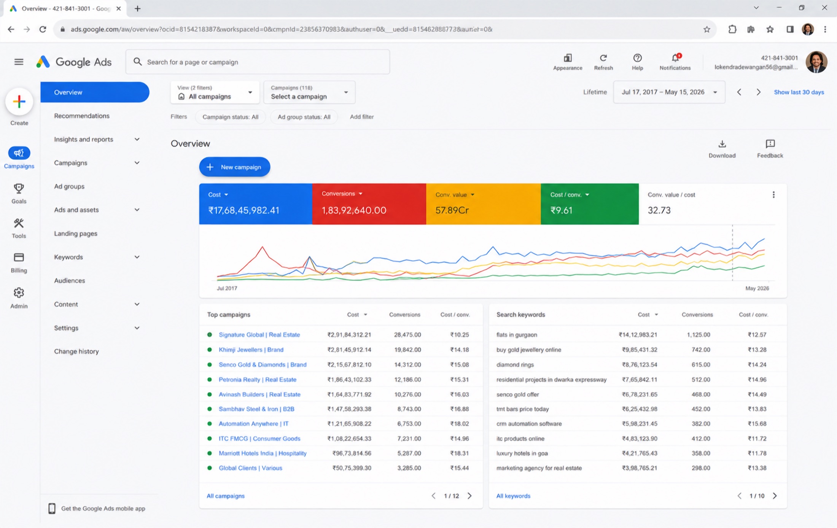837x528 pixels.
Task: Click Add filter
Action: pyautogui.click(x=361, y=117)
